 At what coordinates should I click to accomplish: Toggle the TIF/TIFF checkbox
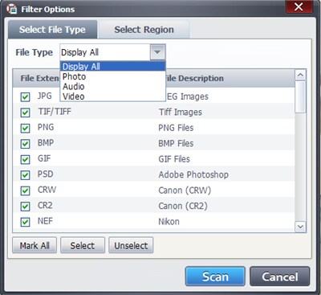click(x=25, y=113)
